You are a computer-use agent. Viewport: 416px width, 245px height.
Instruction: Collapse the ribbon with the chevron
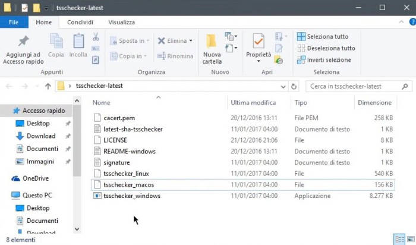click(401, 22)
